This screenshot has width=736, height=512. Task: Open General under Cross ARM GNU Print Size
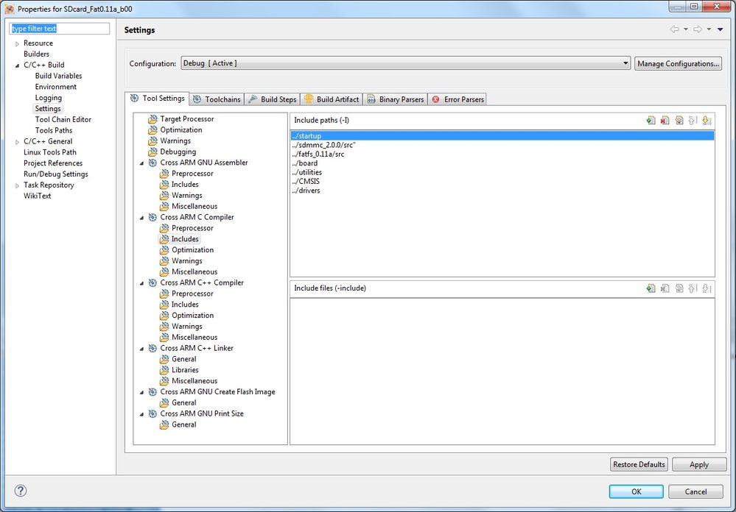pyautogui.click(x=184, y=424)
